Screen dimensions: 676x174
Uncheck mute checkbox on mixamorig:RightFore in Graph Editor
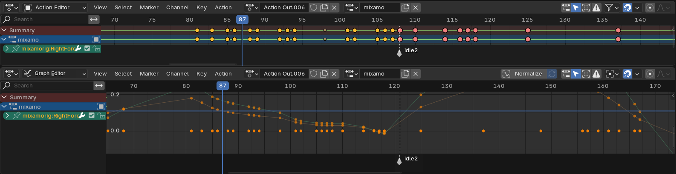coord(91,115)
